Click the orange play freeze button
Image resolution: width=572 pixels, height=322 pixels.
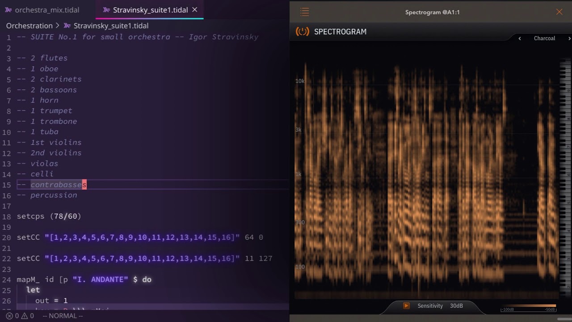pos(406,306)
